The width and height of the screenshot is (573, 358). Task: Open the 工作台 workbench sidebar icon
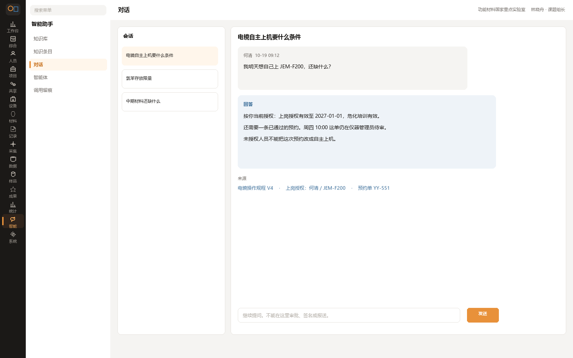[13, 27]
